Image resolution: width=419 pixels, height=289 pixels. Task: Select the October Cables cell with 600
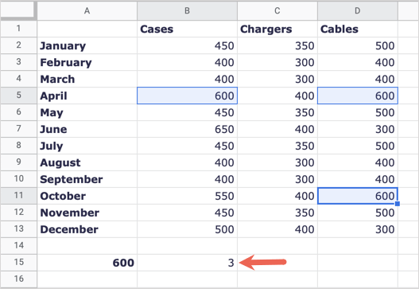[x=358, y=196]
